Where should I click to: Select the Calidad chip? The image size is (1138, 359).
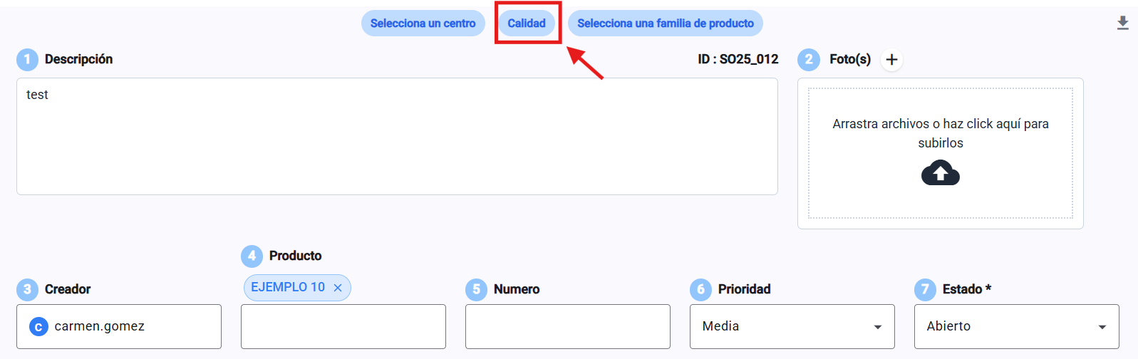[527, 24]
